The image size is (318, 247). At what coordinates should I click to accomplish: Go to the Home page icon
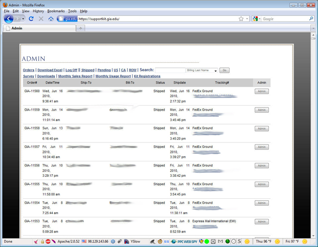click(51, 19)
